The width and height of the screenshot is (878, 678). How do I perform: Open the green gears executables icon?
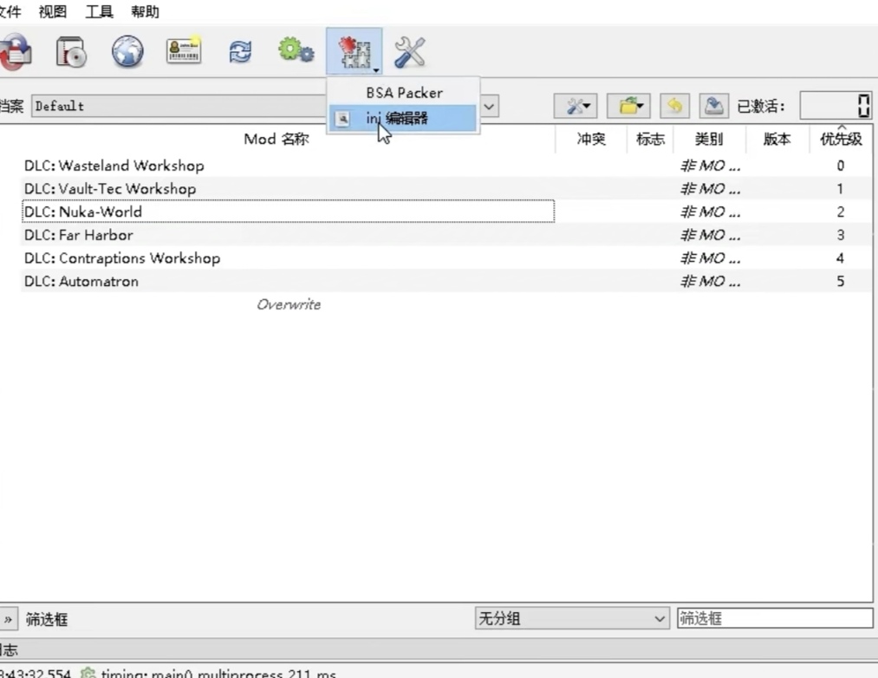[296, 51]
